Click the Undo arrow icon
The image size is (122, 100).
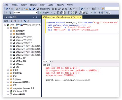pyautogui.click(x=82, y=9)
